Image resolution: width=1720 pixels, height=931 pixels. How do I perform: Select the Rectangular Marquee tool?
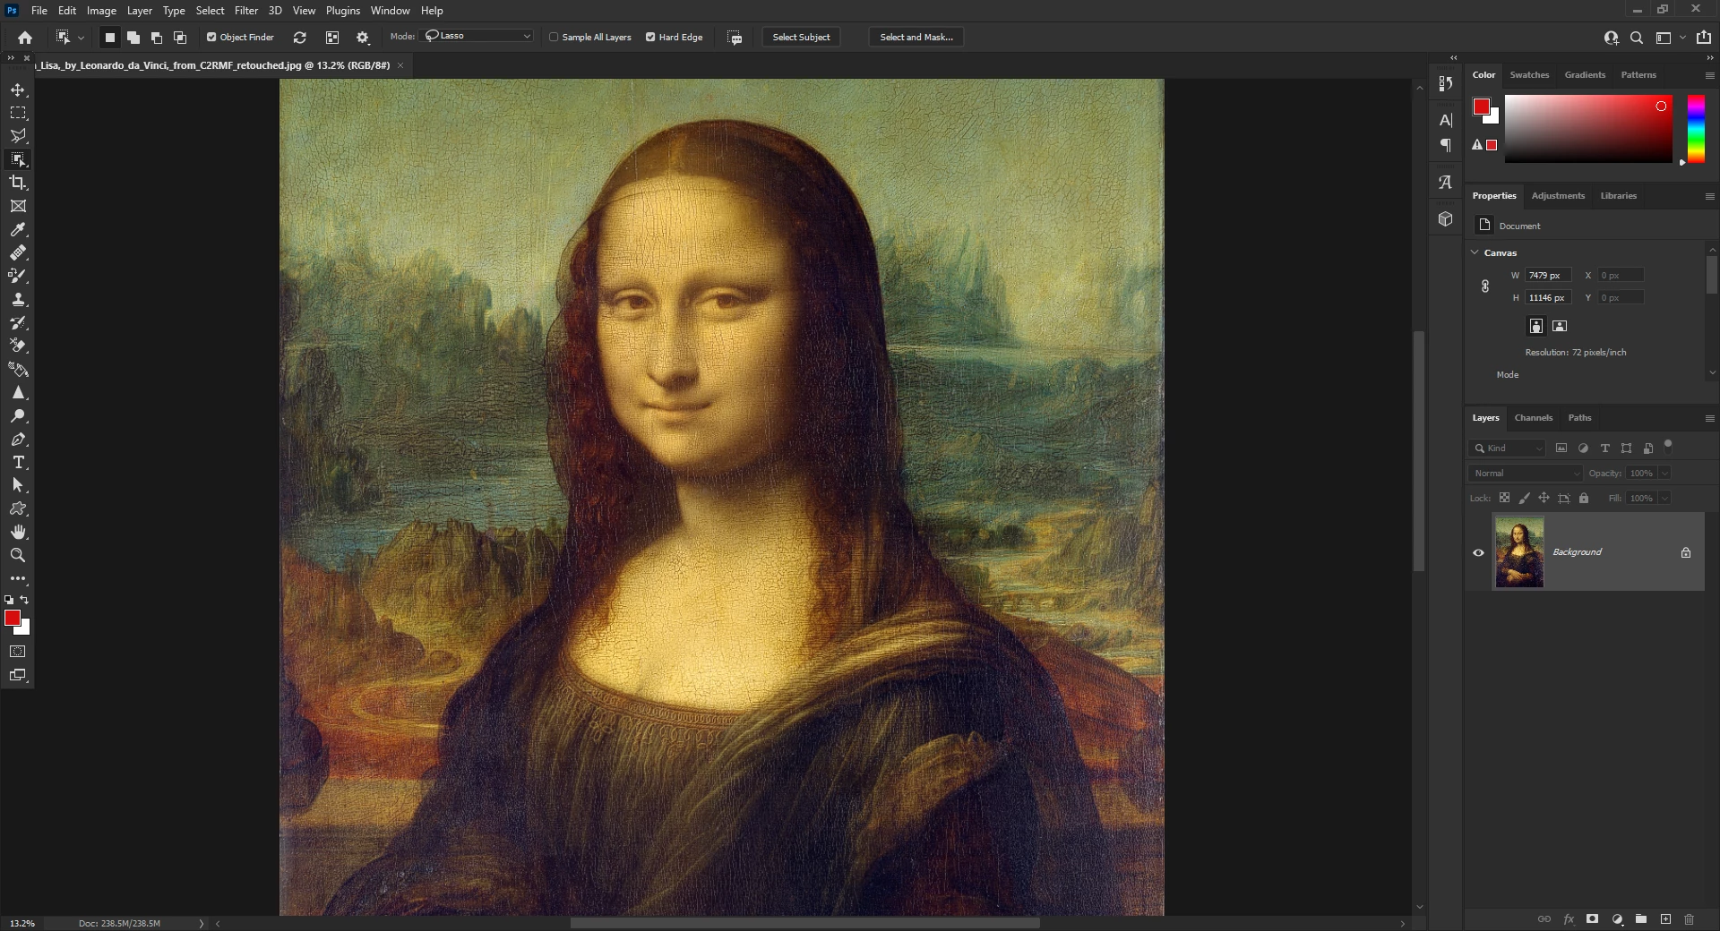pos(18,113)
